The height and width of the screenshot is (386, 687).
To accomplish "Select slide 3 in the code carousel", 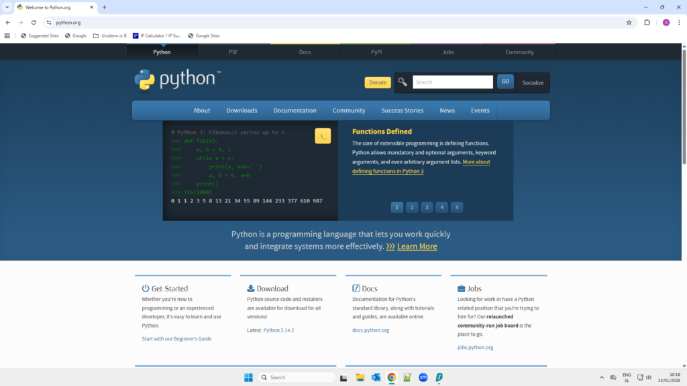I will pyautogui.click(x=427, y=207).
